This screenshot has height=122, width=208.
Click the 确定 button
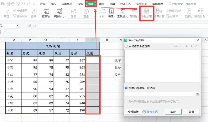[173, 112]
